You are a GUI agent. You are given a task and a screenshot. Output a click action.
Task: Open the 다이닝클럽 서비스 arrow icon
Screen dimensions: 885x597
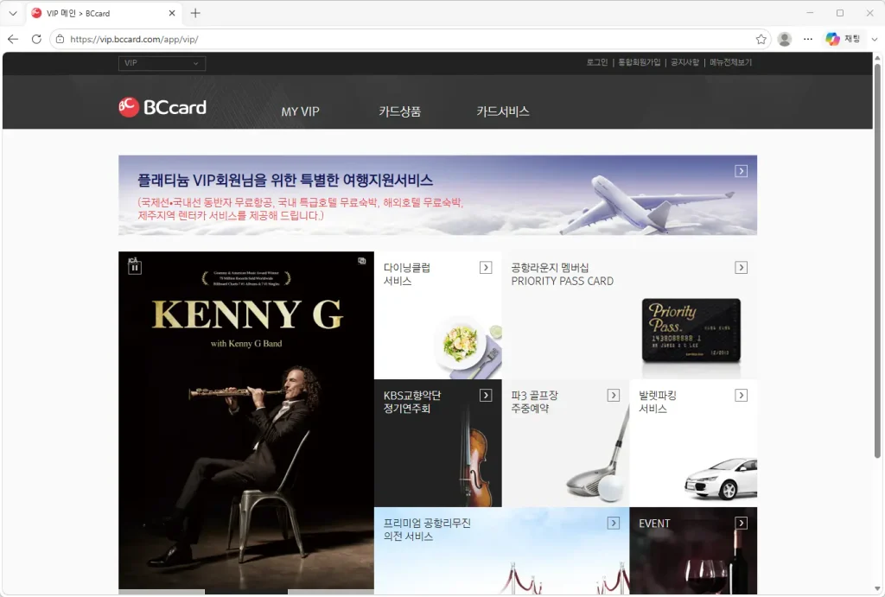click(x=486, y=268)
